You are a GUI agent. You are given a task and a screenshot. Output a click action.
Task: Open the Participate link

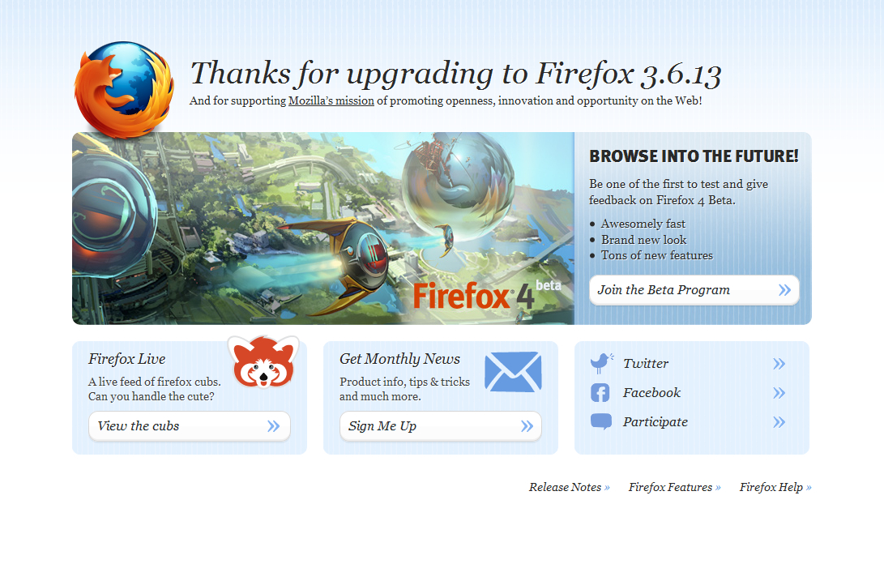pos(656,422)
